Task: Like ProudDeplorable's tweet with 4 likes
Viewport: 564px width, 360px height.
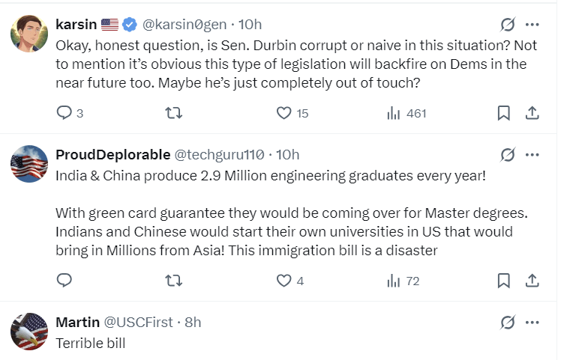Action: pos(283,281)
